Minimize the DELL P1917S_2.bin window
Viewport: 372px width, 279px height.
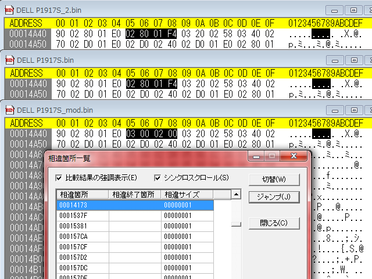click(x=335, y=10)
